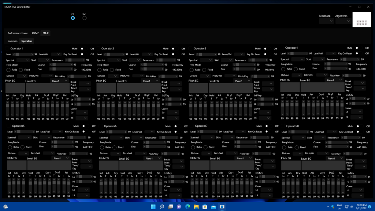The height and width of the screenshot is (211, 375).
Task: Open the Operator3 Level/Vel dropdown
Action: [239, 54]
